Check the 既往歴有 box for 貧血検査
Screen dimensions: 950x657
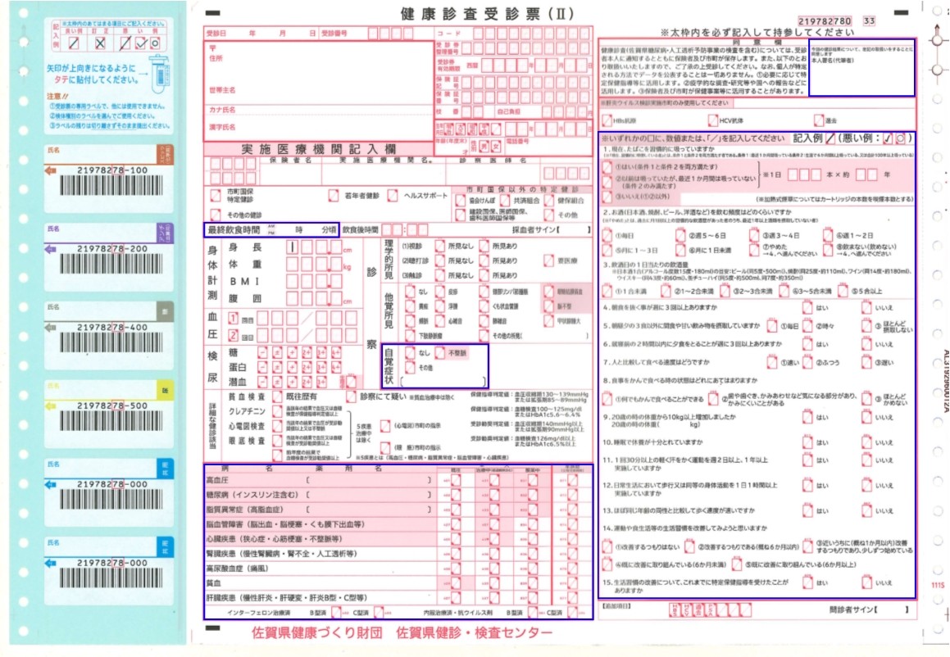click(x=277, y=396)
